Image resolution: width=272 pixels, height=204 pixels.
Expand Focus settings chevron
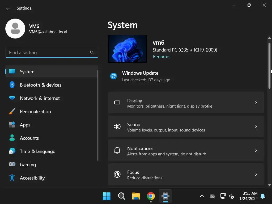256,174
